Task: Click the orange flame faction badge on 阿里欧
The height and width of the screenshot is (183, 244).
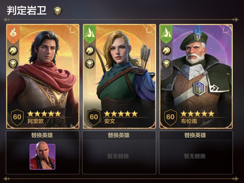Action: tap(13, 34)
